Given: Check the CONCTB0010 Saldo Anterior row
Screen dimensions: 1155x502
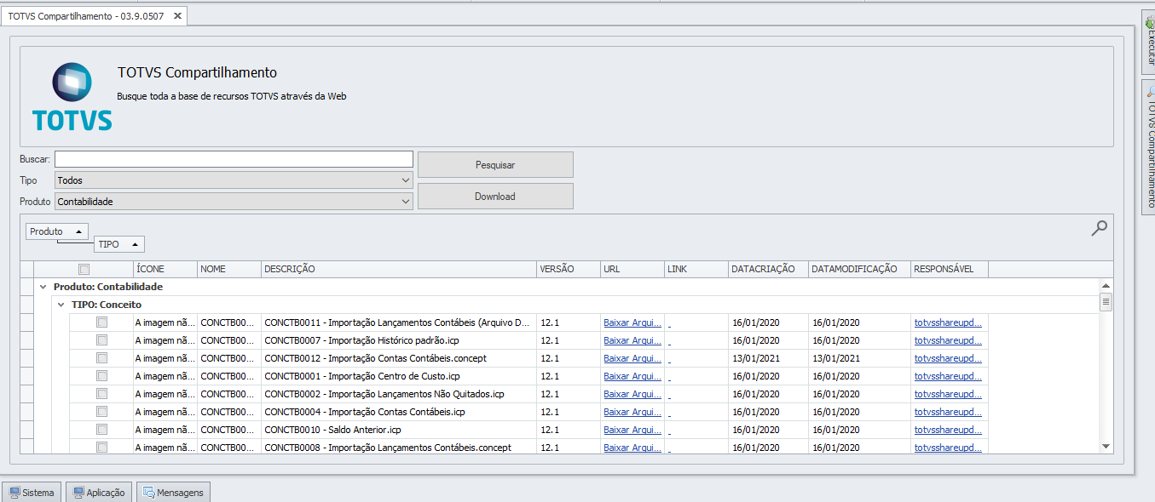Looking at the screenshot, I should tap(101, 430).
